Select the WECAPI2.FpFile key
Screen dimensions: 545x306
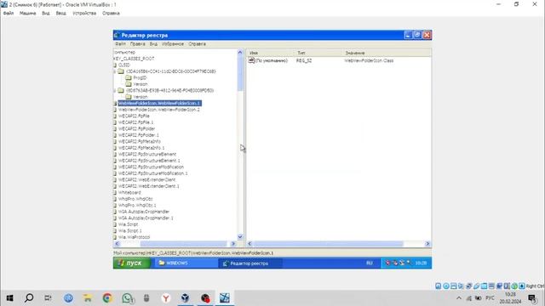pyautogui.click(x=134, y=116)
